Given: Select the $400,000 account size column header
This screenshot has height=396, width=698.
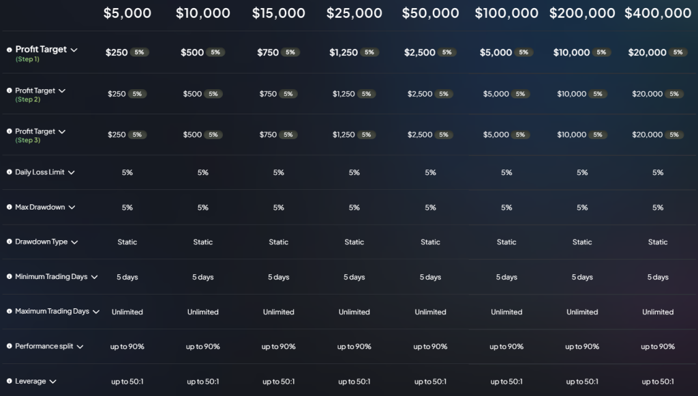Looking at the screenshot, I should pyautogui.click(x=658, y=14).
